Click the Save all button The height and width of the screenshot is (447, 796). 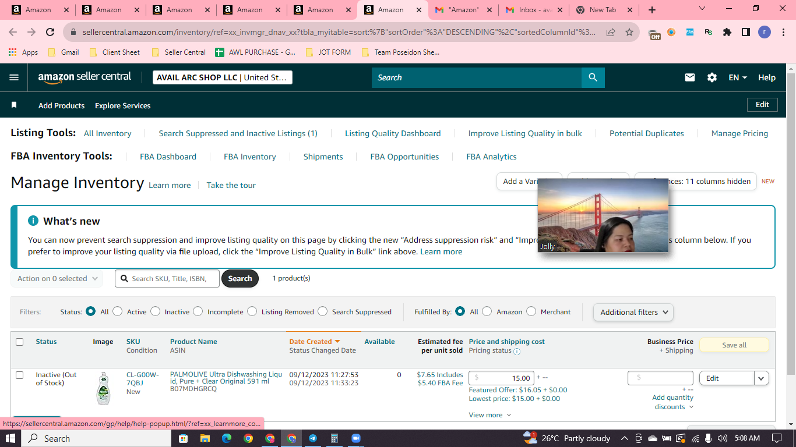tap(734, 345)
